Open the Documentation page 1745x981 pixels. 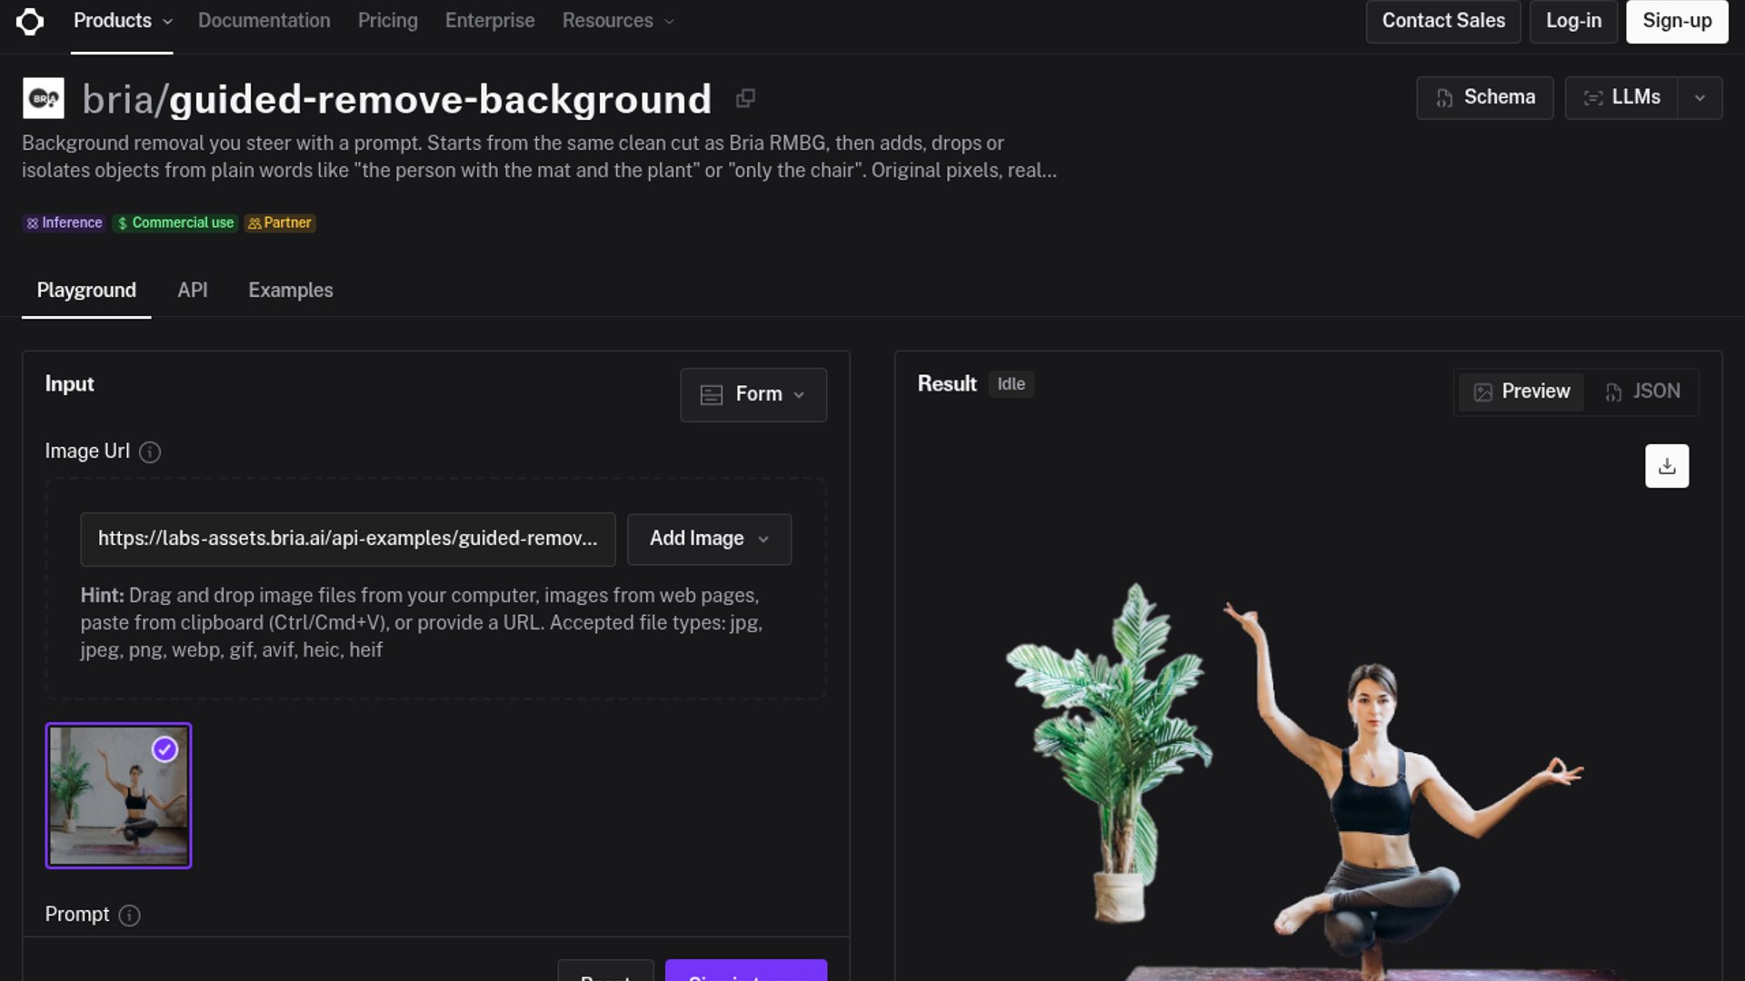pos(264,21)
